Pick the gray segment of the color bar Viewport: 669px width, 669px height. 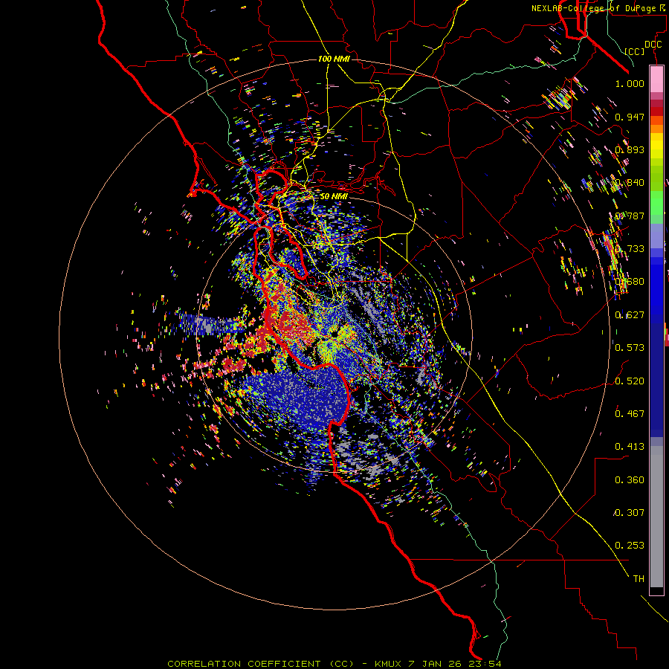[656, 517]
